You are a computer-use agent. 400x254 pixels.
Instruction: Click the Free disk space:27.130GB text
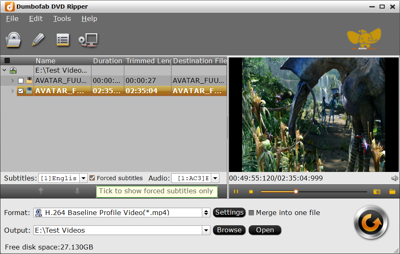[49, 247]
